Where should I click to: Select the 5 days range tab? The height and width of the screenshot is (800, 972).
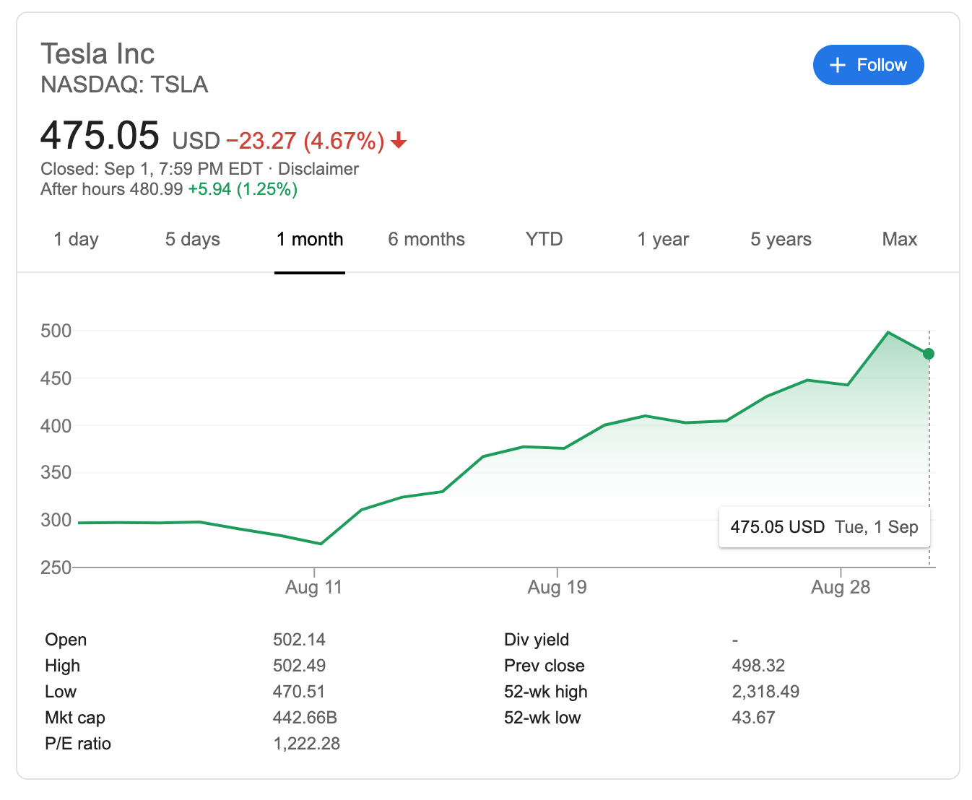click(193, 240)
